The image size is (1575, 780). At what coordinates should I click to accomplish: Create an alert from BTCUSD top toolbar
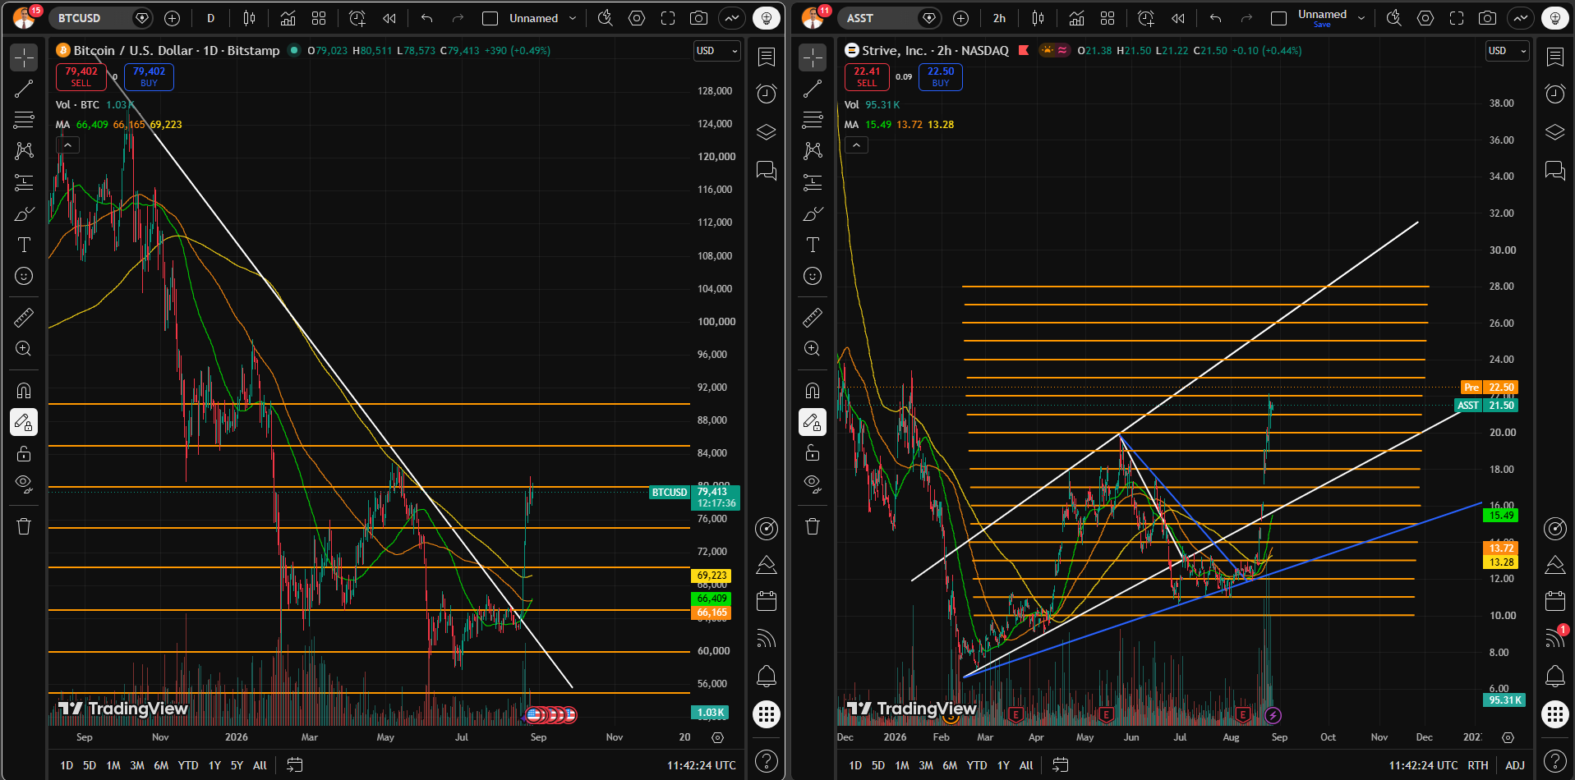tap(357, 18)
